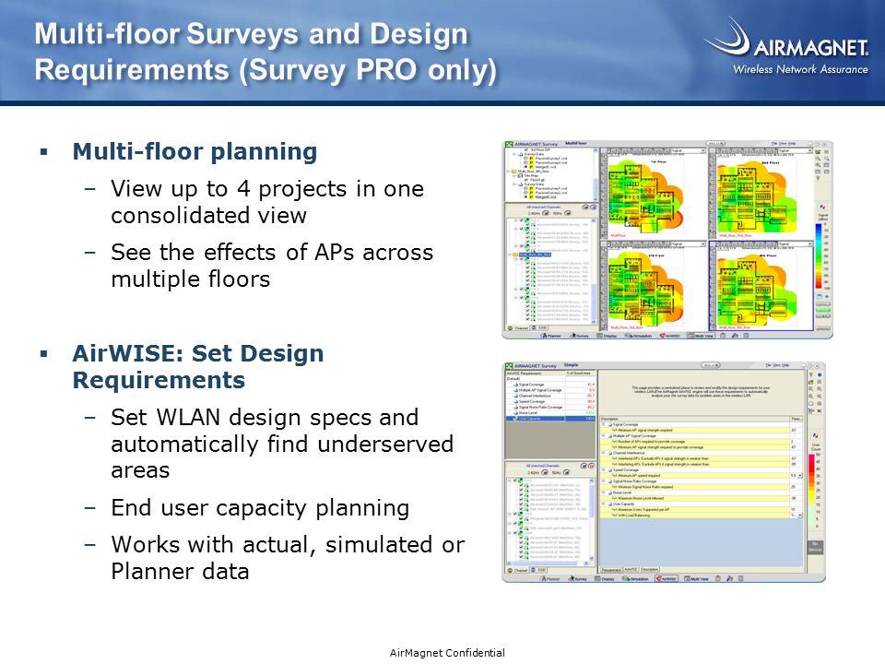Screen dimensions: 885x664
Task: Select the highlighted floor folder in AP tree
Action: [535, 255]
